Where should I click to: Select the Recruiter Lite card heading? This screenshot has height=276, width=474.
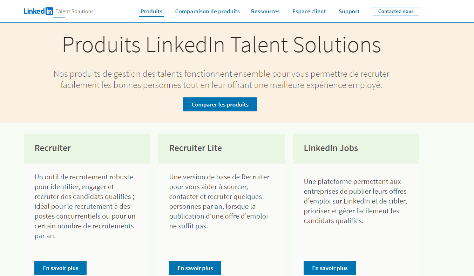click(195, 148)
